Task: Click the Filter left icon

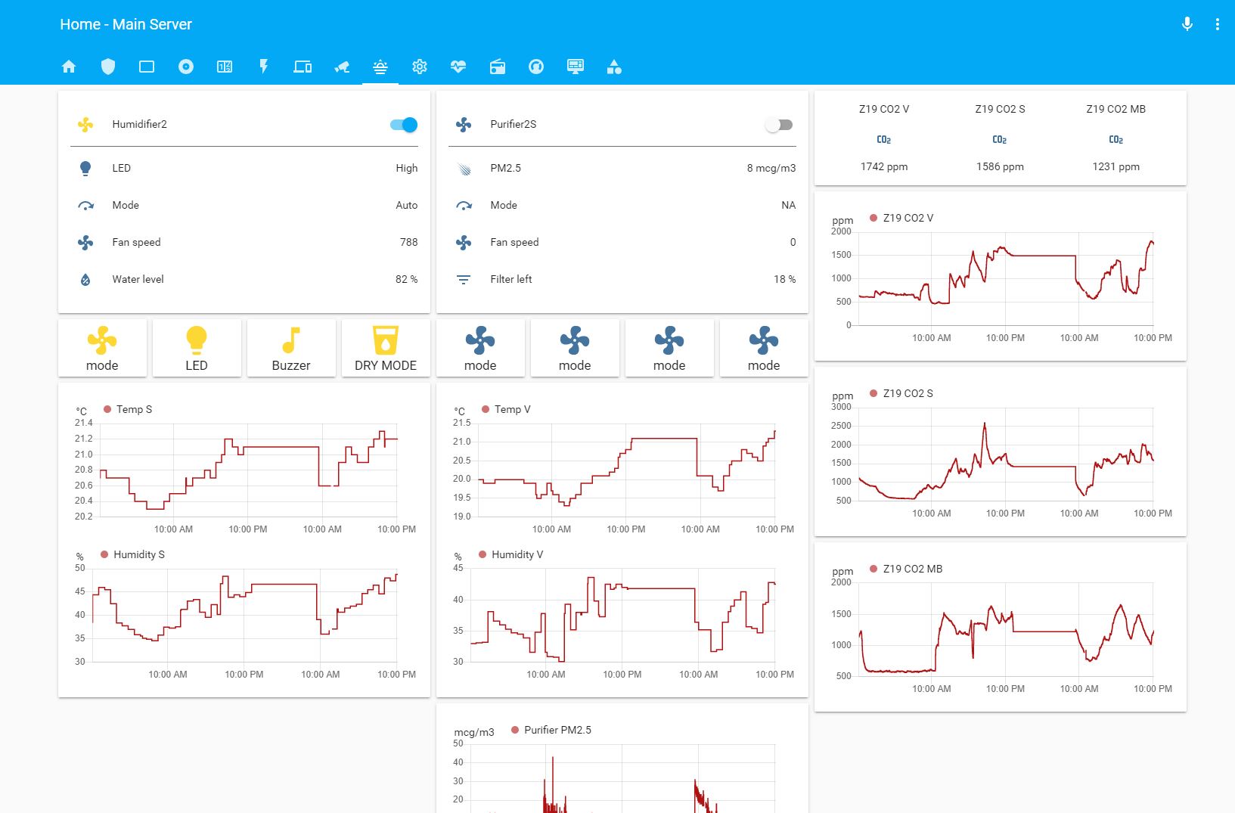Action: pos(464,279)
